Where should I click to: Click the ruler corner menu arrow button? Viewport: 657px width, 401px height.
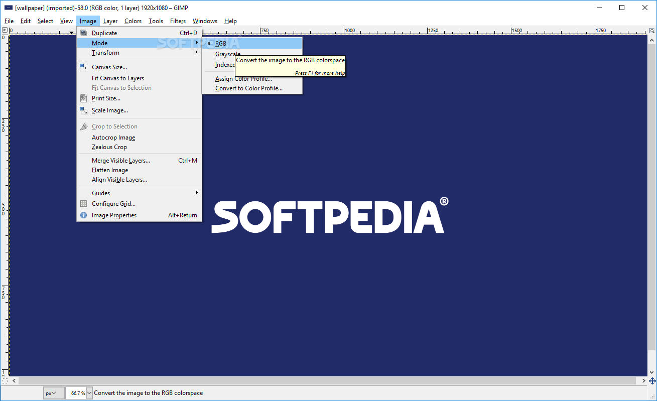pyautogui.click(x=4, y=31)
